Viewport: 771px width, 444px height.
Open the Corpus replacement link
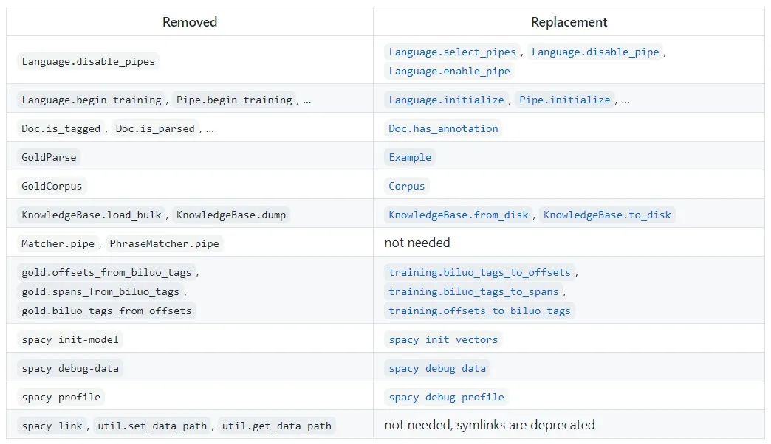407,186
